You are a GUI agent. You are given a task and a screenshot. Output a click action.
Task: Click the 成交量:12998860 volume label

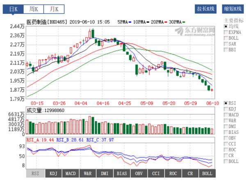coord(46,110)
